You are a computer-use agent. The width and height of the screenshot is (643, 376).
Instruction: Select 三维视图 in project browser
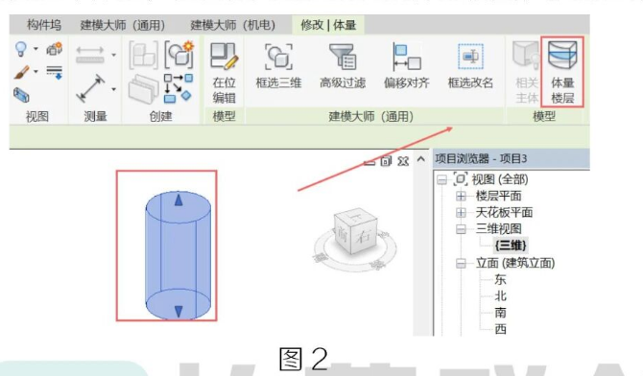click(498, 229)
